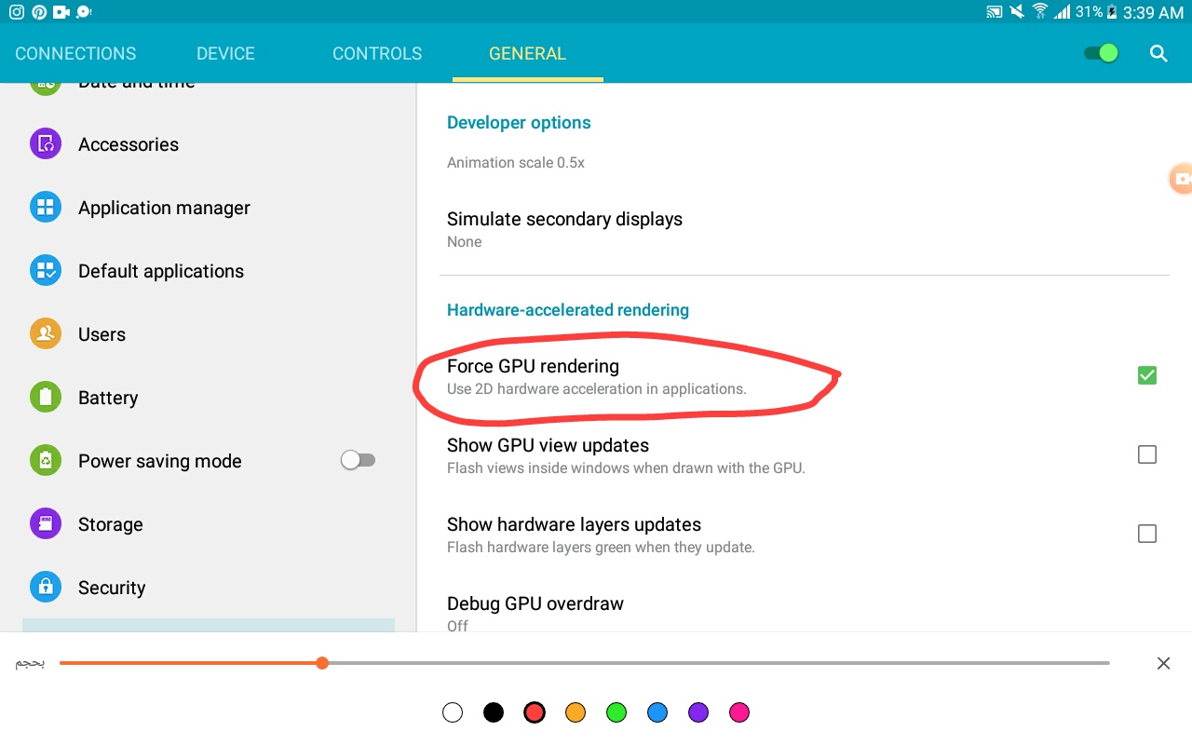The width and height of the screenshot is (1192, 745).
Task: Tap Hardware-accelerated rendering heading
Action: click(568, 309)
